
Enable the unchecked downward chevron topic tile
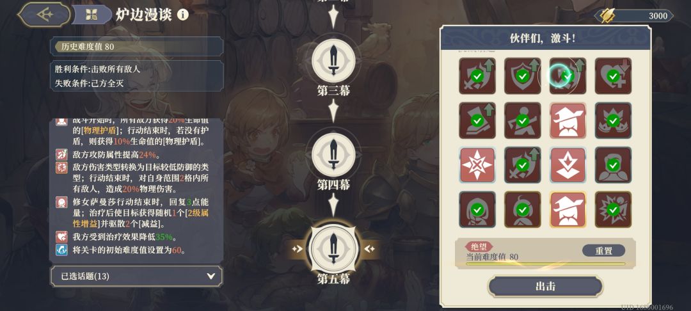pyautogui.click(x=568, y=164)
